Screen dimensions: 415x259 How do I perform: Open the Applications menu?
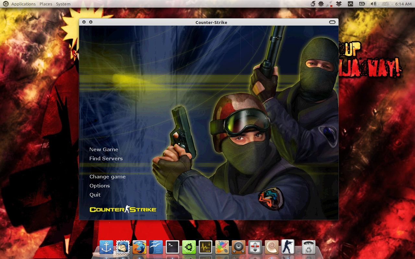coord(23,4)
